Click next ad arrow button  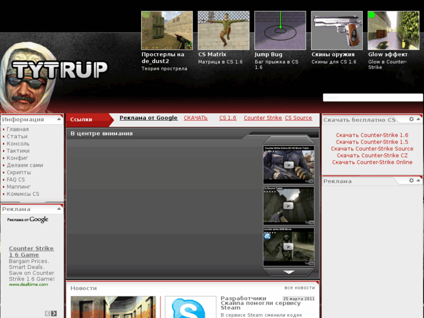click(54, 313)
